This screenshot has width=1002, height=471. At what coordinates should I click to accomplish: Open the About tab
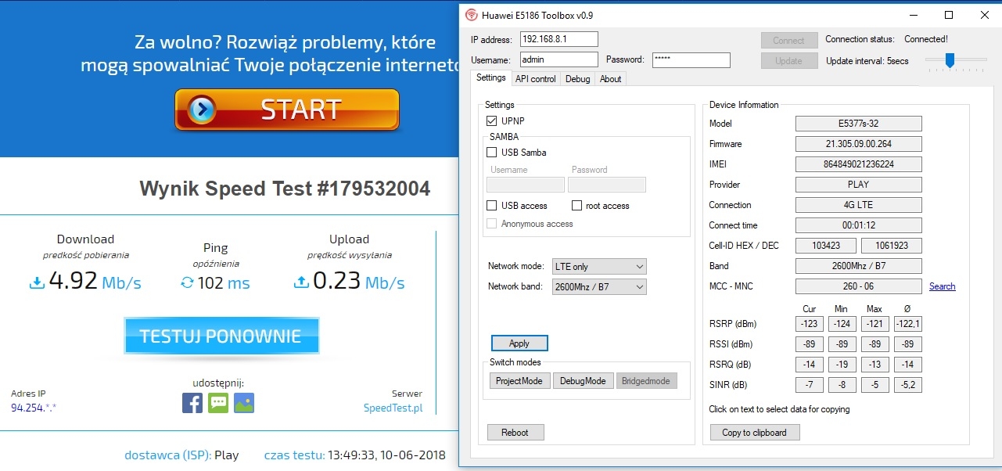[611, 79]
